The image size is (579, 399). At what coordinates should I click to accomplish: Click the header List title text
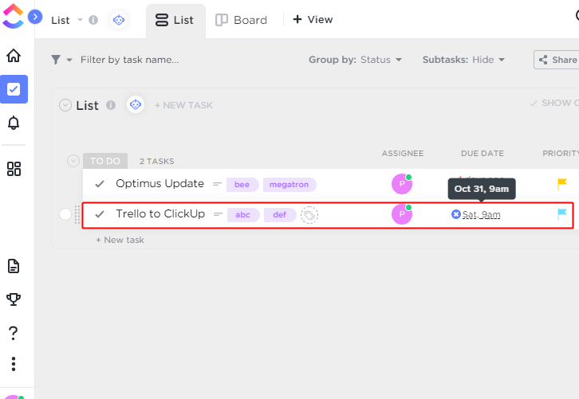pyautogui.click(x=60, y=20)
